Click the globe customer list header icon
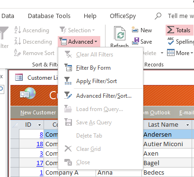This screenshot has width=194, height=177. click(28, 93)
